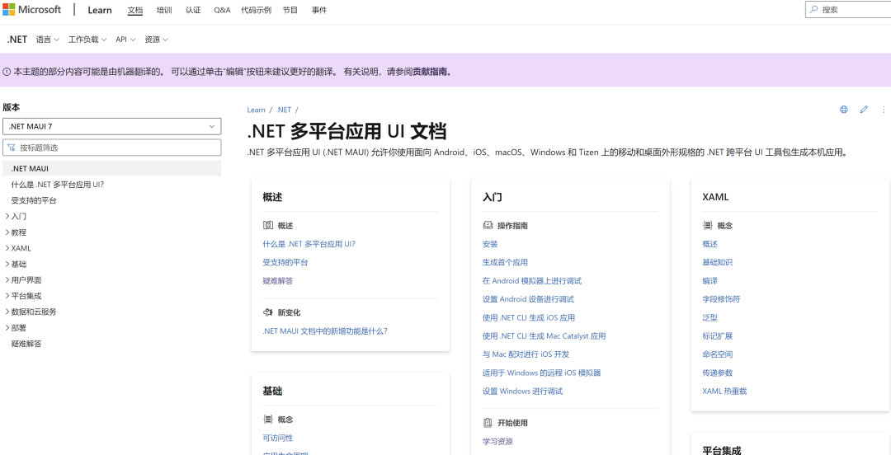The height and width of the screenshot is (455, 891).
Task: Expand the 语言 dropdown
Action: pyautogui.click(x=48, y=40)
